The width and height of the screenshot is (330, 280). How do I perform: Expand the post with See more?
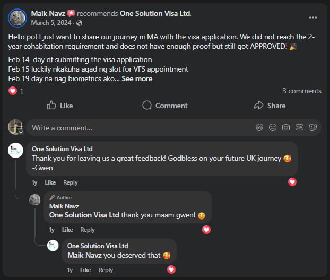point(137,79)
